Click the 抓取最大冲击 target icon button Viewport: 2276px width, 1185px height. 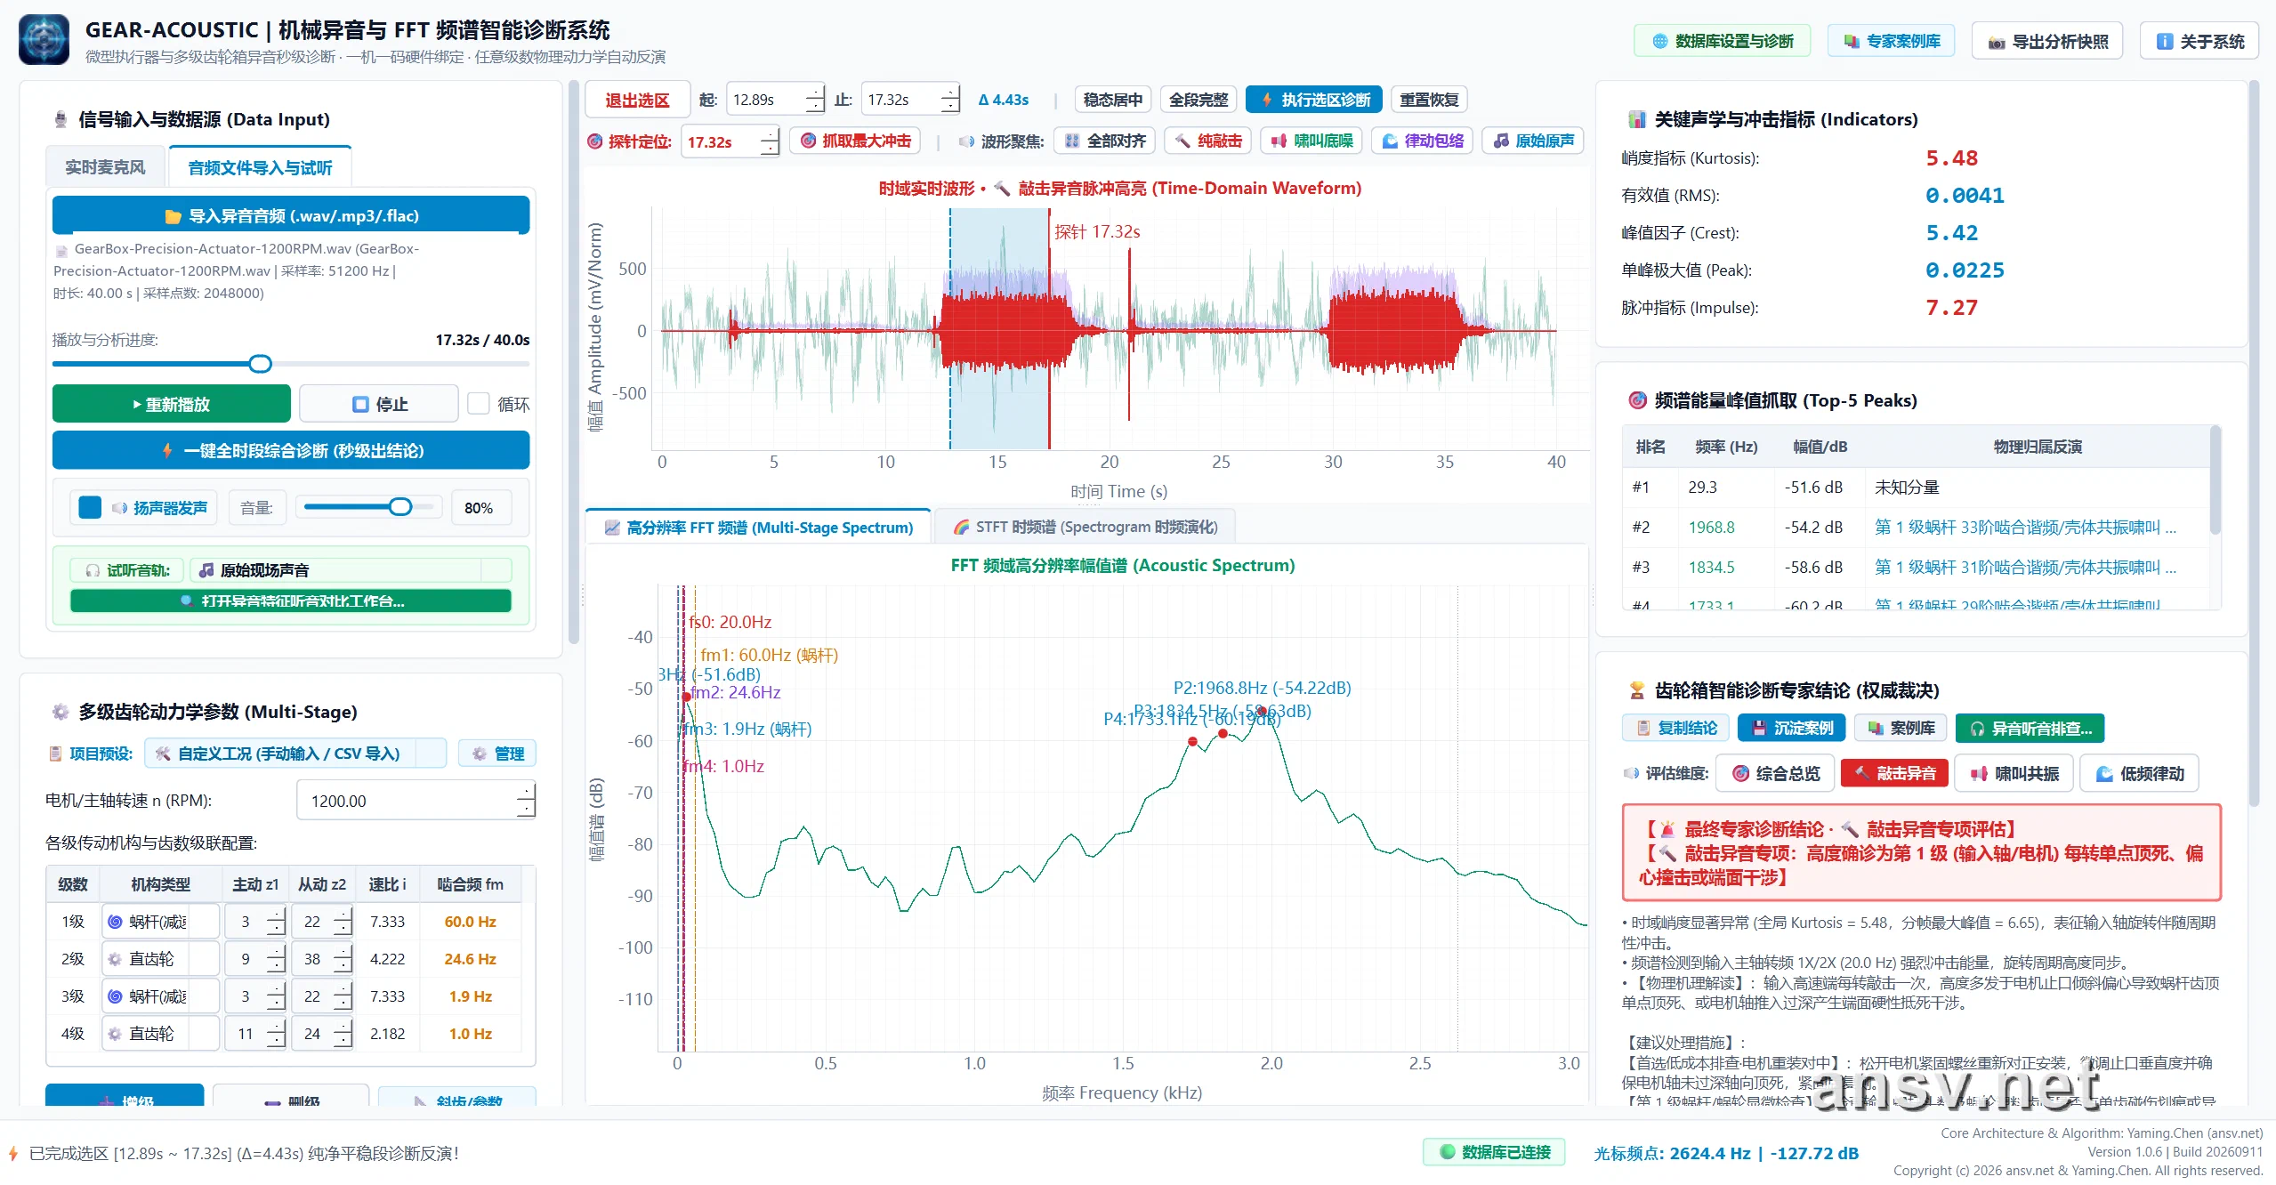855,141
